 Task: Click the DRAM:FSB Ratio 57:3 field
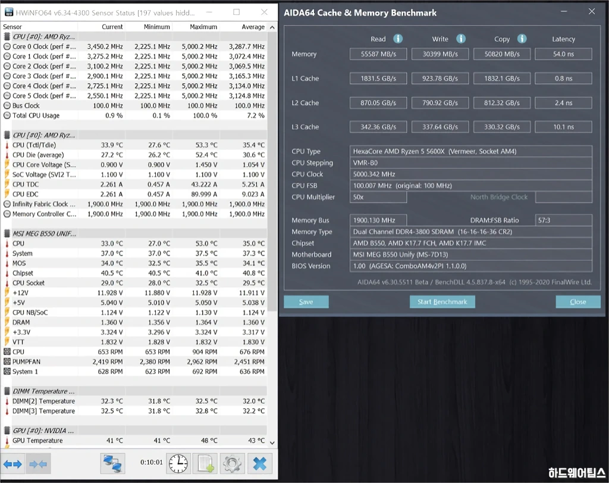pos(564,220)
